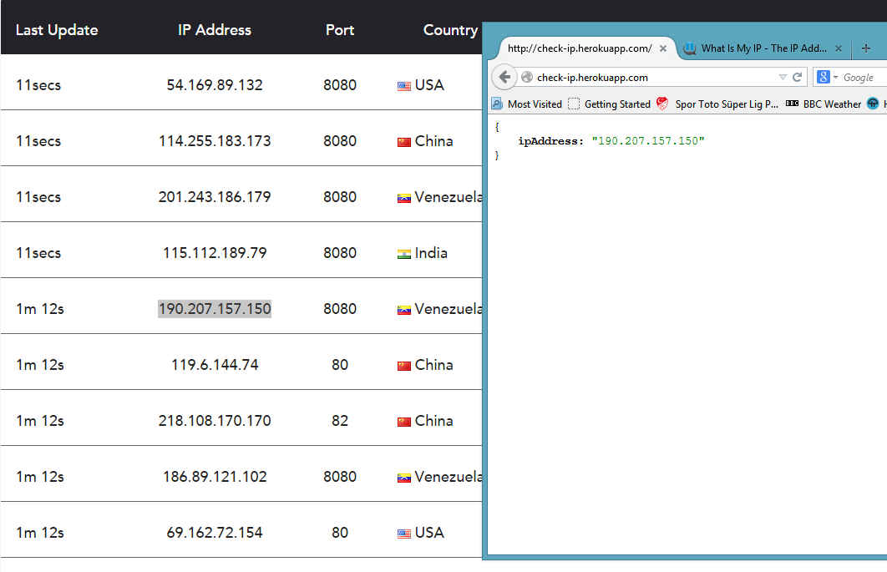Image resolution: width=887 pixels, height=572 pixels.
Task: Open the search engine selector dropdown arrow
Action: (x=835, y=78)
